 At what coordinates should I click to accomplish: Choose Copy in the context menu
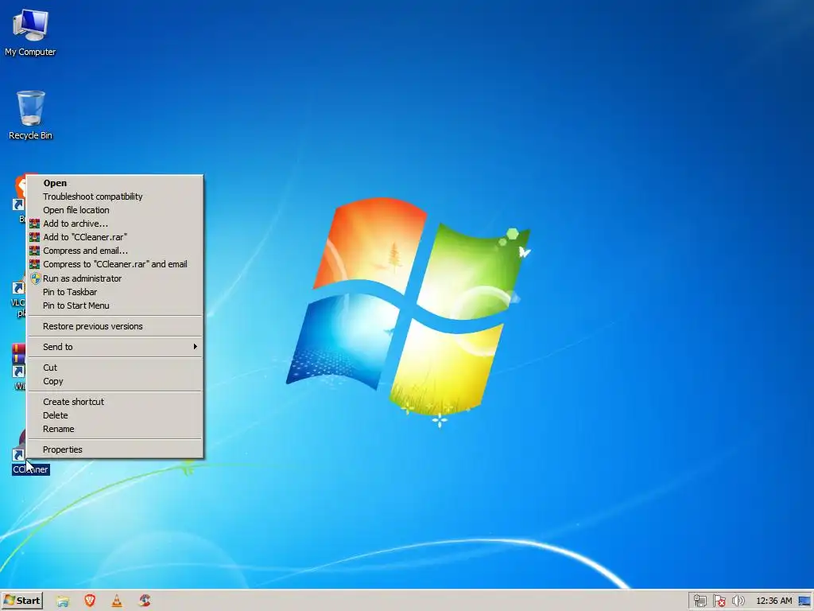point(114,381)
